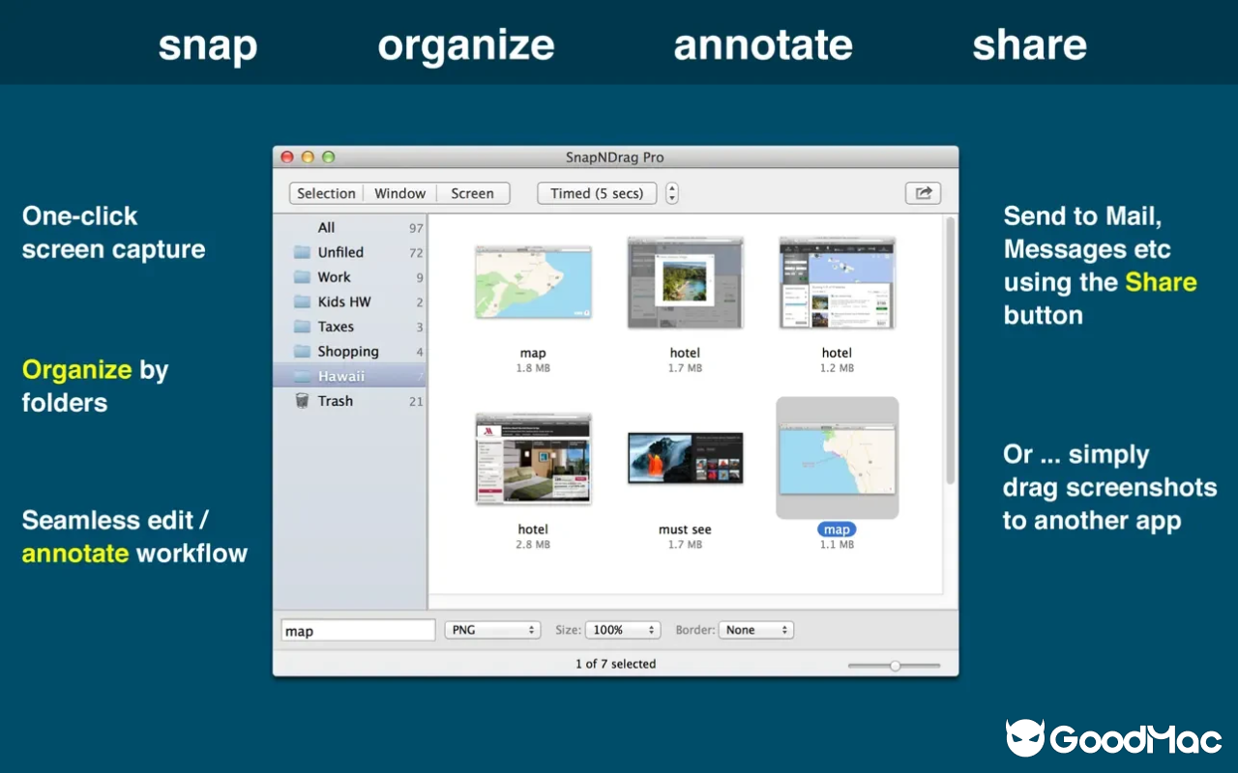Adjust the timed capture seconds stepper
Image resolution: width=1238 pixels, height=773 pixels.
(672, 193)
